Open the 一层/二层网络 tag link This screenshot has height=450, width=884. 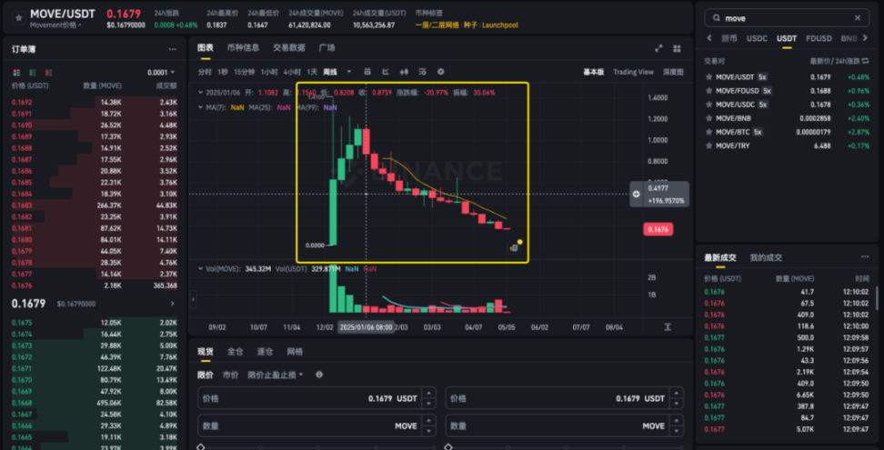click(x=437, y=25)
